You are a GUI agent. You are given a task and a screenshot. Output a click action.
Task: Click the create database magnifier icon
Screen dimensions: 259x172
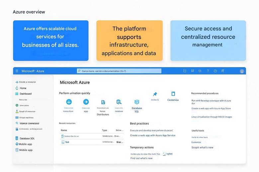coord(119,102)
